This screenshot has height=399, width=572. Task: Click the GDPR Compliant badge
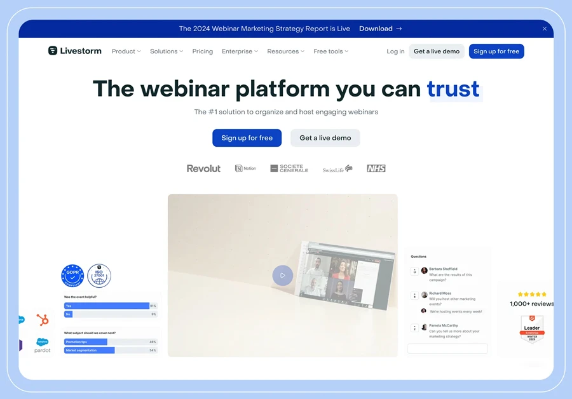coord(72,275)
